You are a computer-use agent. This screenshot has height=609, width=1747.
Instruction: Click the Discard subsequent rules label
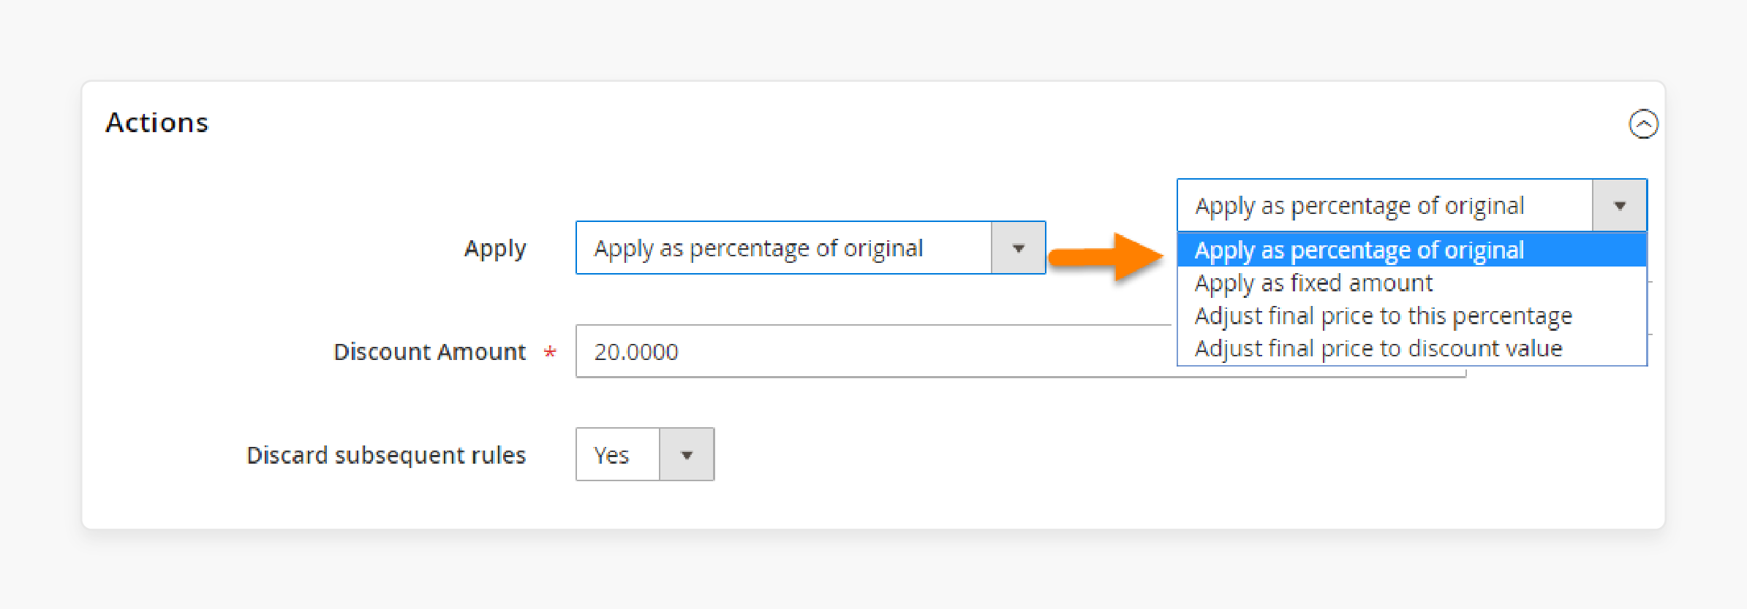point(386,454)
